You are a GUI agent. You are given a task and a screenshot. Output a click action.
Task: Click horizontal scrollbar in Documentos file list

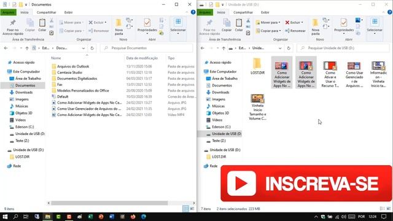point(109,203)
